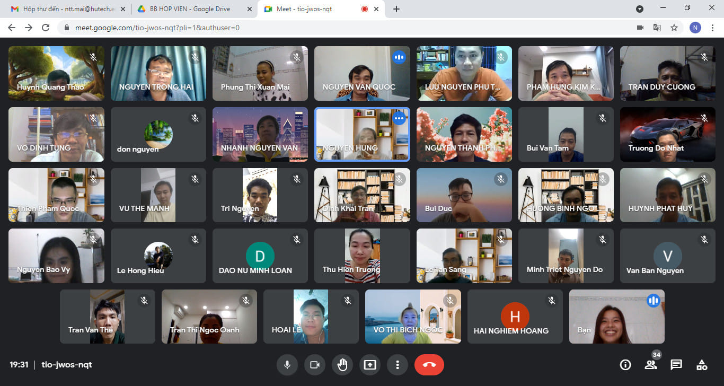Switch to the Gmail Hộp thư đến tab

click(68, 9)
